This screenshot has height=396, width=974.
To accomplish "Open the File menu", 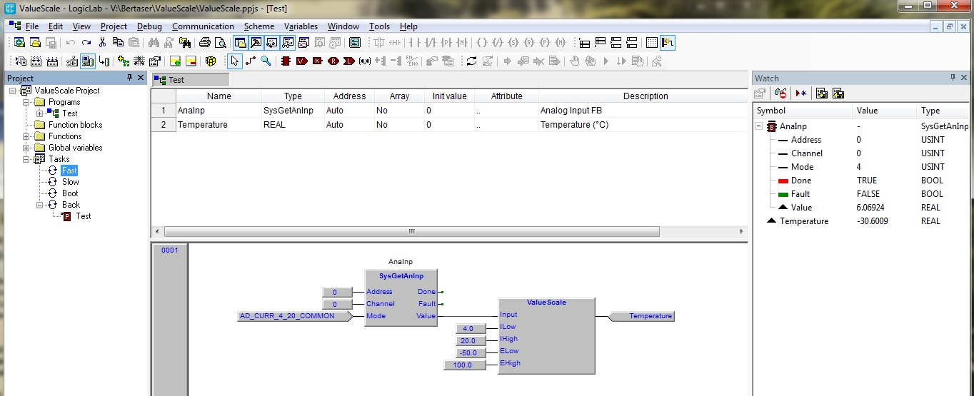I will (31, 26).
